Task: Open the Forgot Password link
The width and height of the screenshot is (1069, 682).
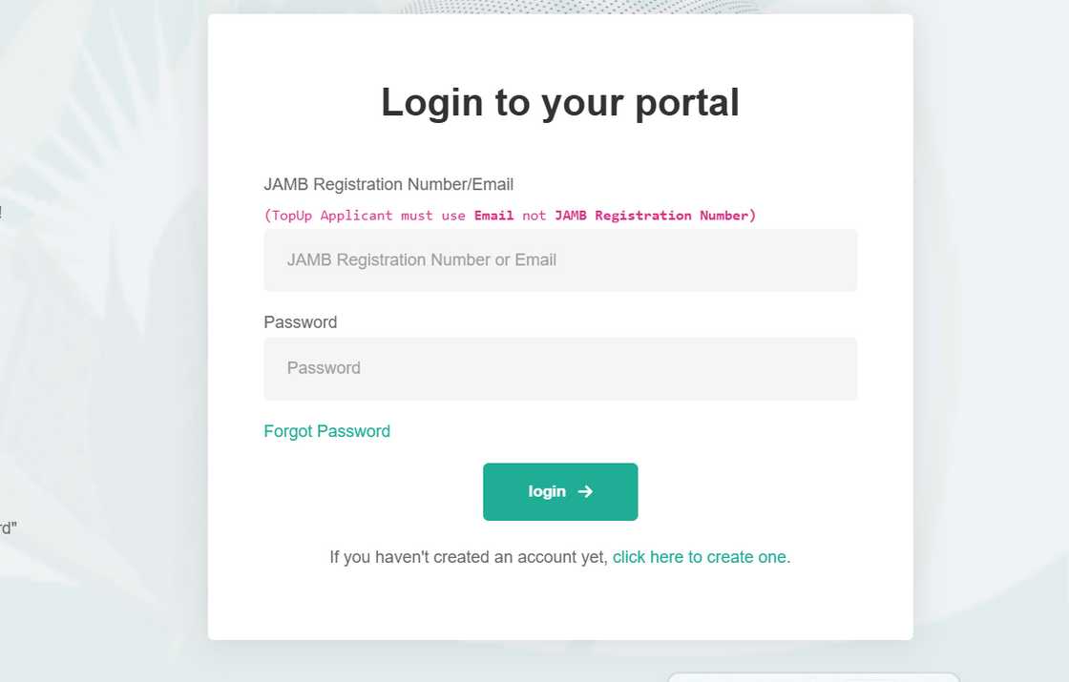Action: (326, 431)
